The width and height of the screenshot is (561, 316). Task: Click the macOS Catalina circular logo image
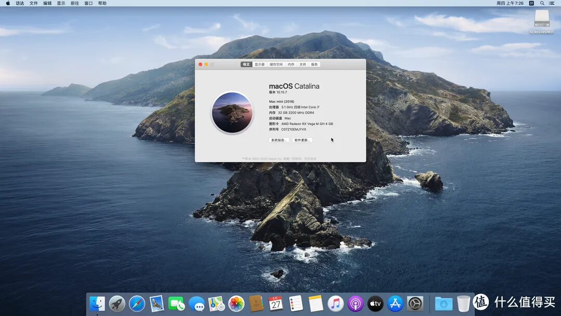pos(232,112)
